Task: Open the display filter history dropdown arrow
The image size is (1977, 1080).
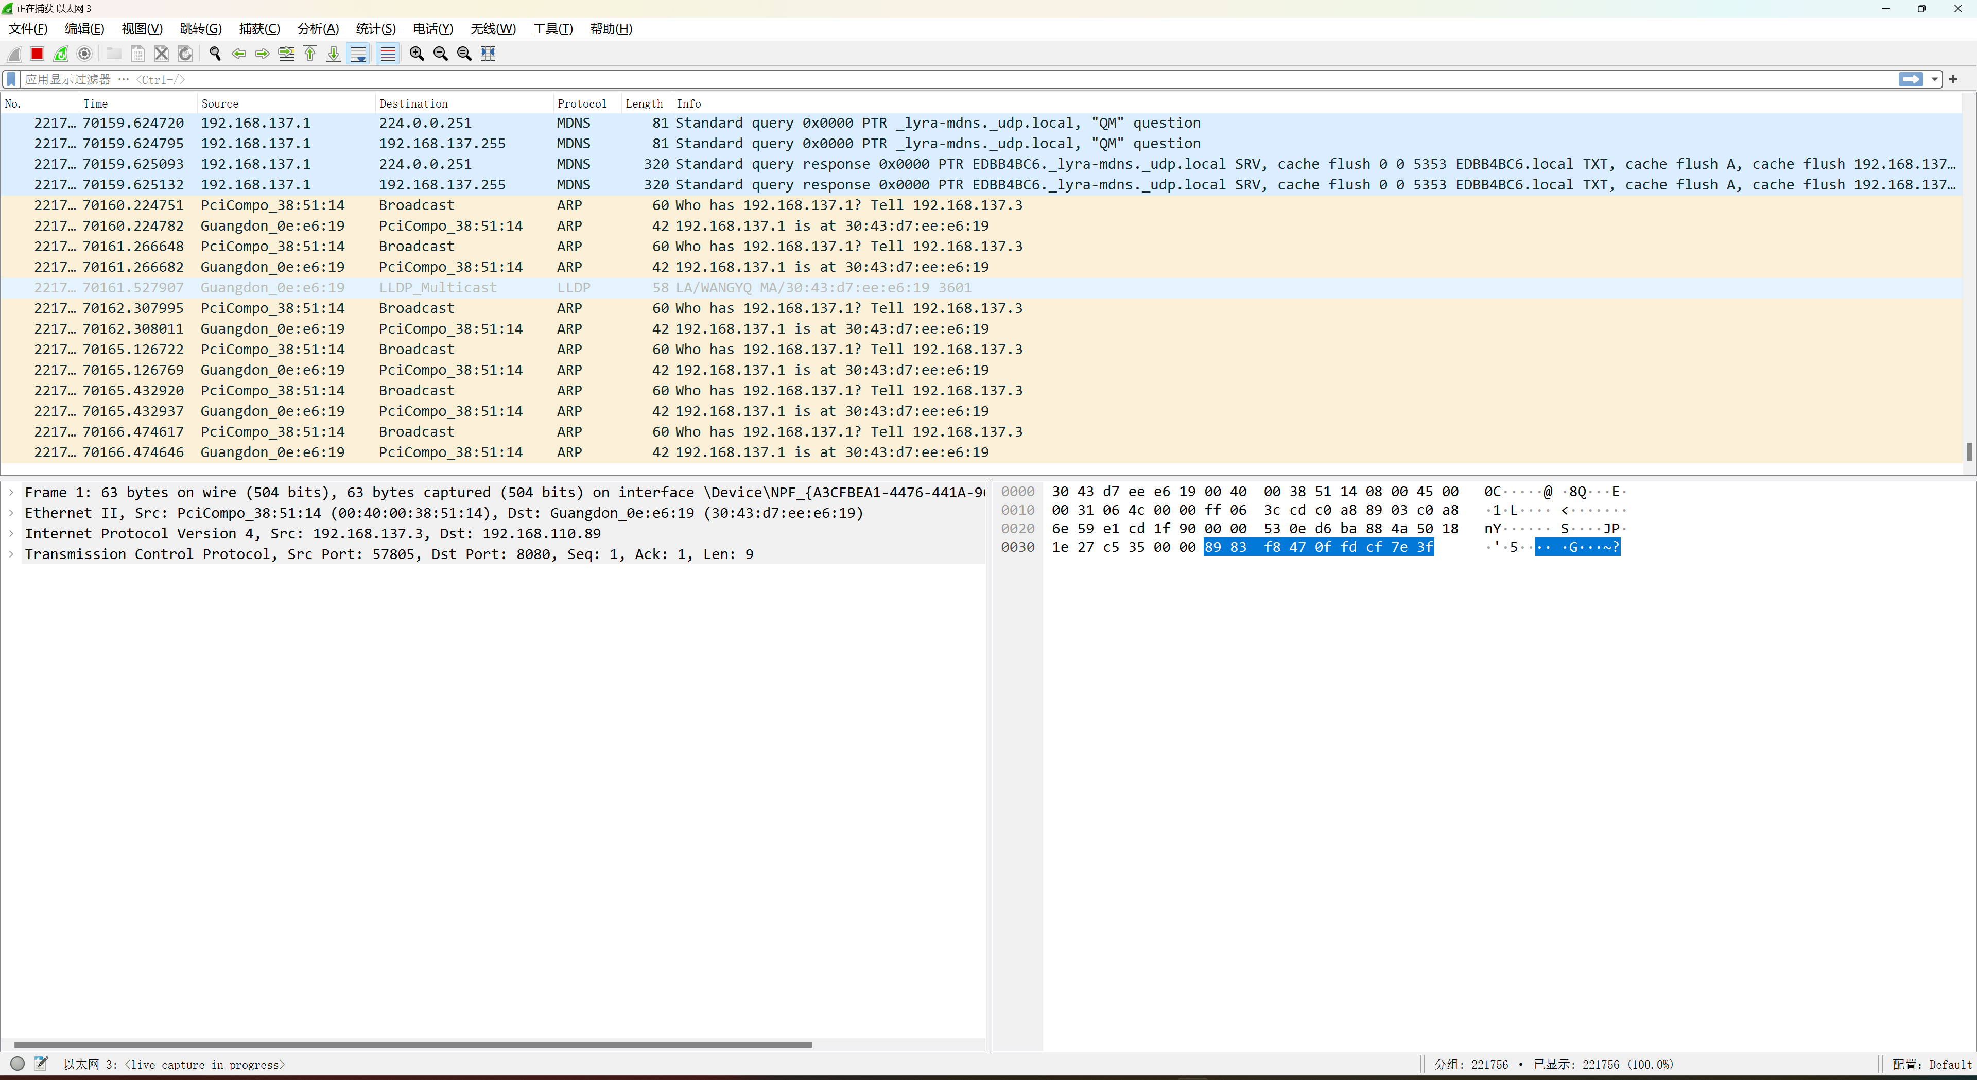Action: coord(1935,79)
